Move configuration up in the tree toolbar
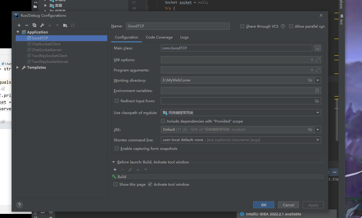 pos(50,25)
